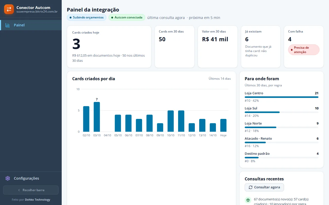This screenshot has width=329, height=205.
Task: Click the R$ 41 mil value
Action: click(215, 39)
